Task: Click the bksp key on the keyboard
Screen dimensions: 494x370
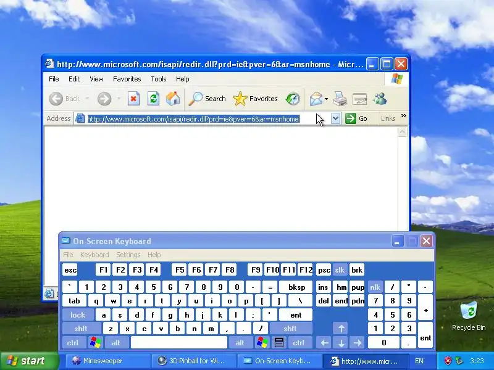Action: [x=296, y=287]
